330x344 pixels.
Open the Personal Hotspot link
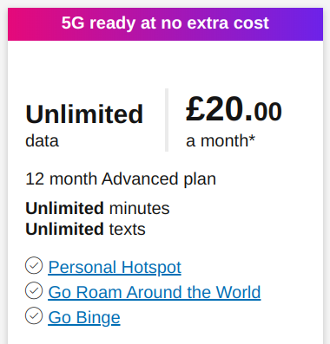click(x=115, y=267)
